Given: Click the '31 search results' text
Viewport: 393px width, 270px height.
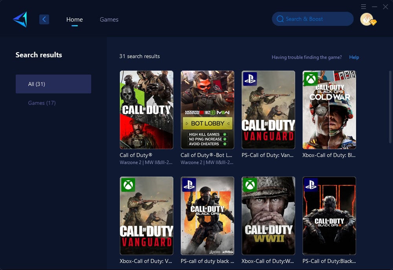Looking at the screenshot, I should [x=140, y=56].
